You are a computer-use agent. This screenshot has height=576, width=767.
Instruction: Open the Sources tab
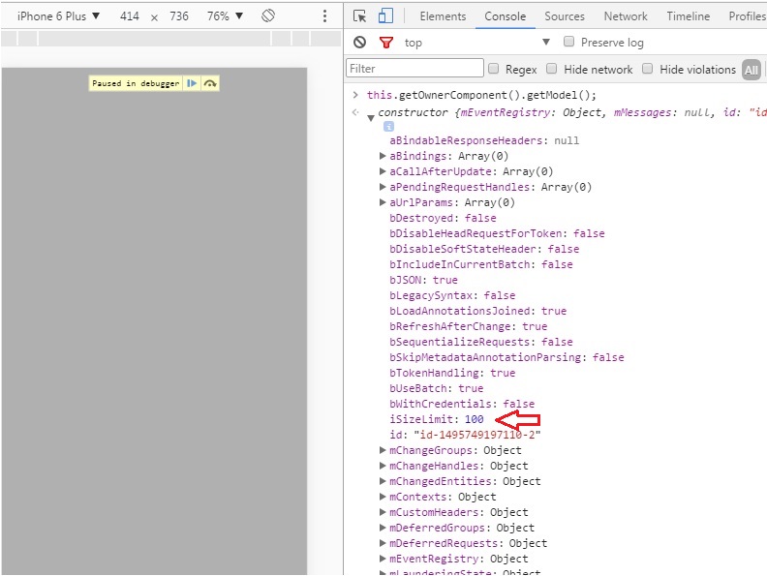click(x=565, y=16)
